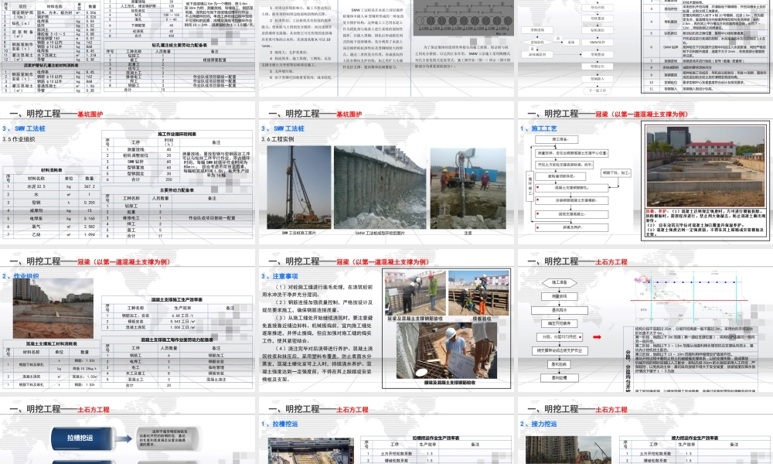Click the blue 2、接力挖运 heading
Image resolution: width=773 pixels, height=464 pixels.
538,424
